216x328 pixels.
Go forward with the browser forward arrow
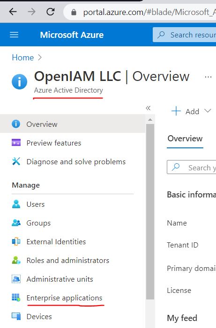(31, 12)
